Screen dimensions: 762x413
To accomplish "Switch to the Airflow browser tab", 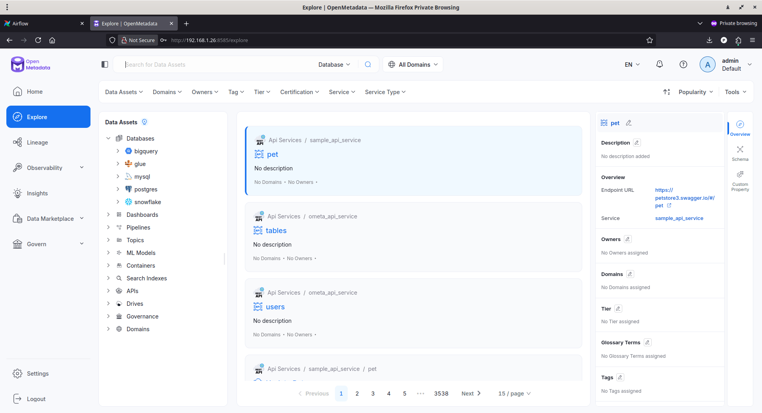I will (44, 23).
